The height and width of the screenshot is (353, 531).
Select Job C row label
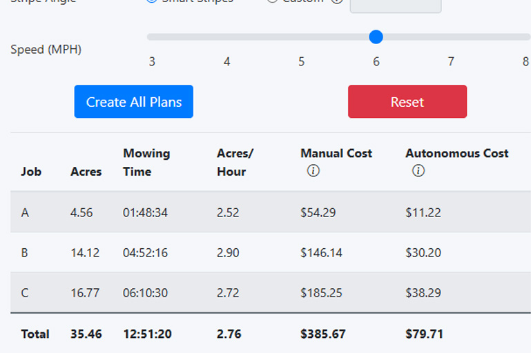(x=25, y=292)
